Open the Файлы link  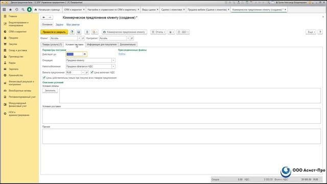point(122,54)
